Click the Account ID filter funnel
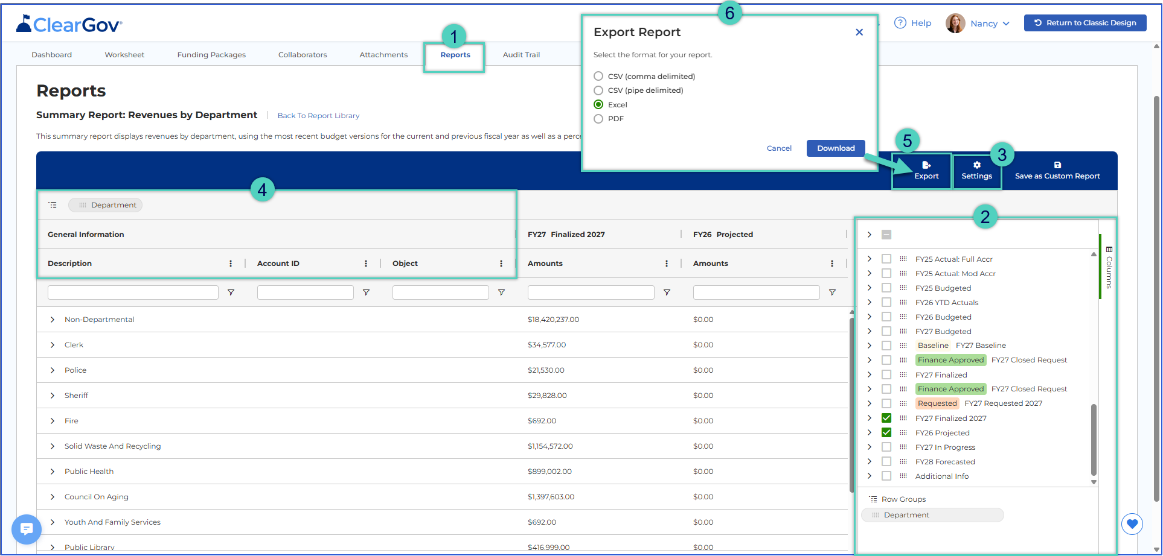The width and height of the screenshot is (1163, 556). (366, 292)
